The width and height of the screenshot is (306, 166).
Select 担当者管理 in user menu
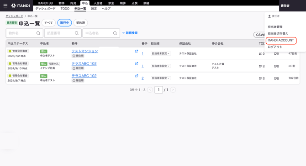coord(275,27)
